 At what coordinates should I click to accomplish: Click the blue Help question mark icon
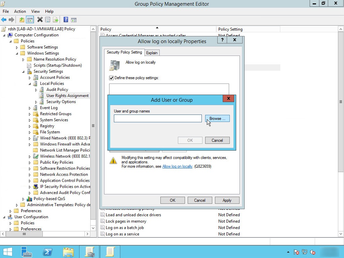click(x=66, y=20)
